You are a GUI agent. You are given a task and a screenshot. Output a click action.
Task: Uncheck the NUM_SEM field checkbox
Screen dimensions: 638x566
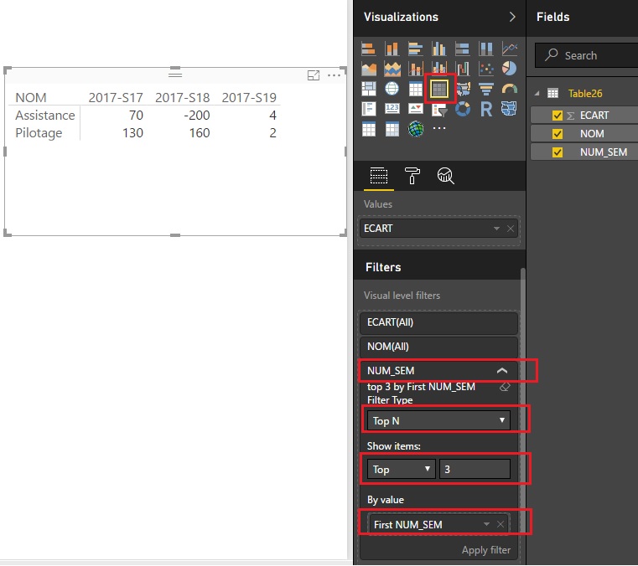click(x=557, y=152)
